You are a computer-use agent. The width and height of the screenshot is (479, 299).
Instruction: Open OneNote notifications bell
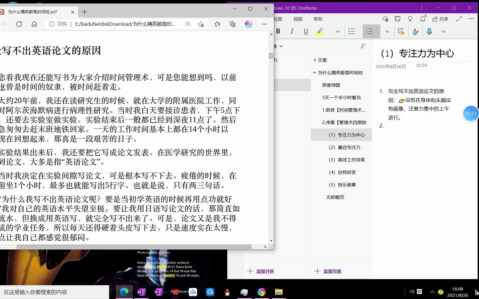coord(423,19)
